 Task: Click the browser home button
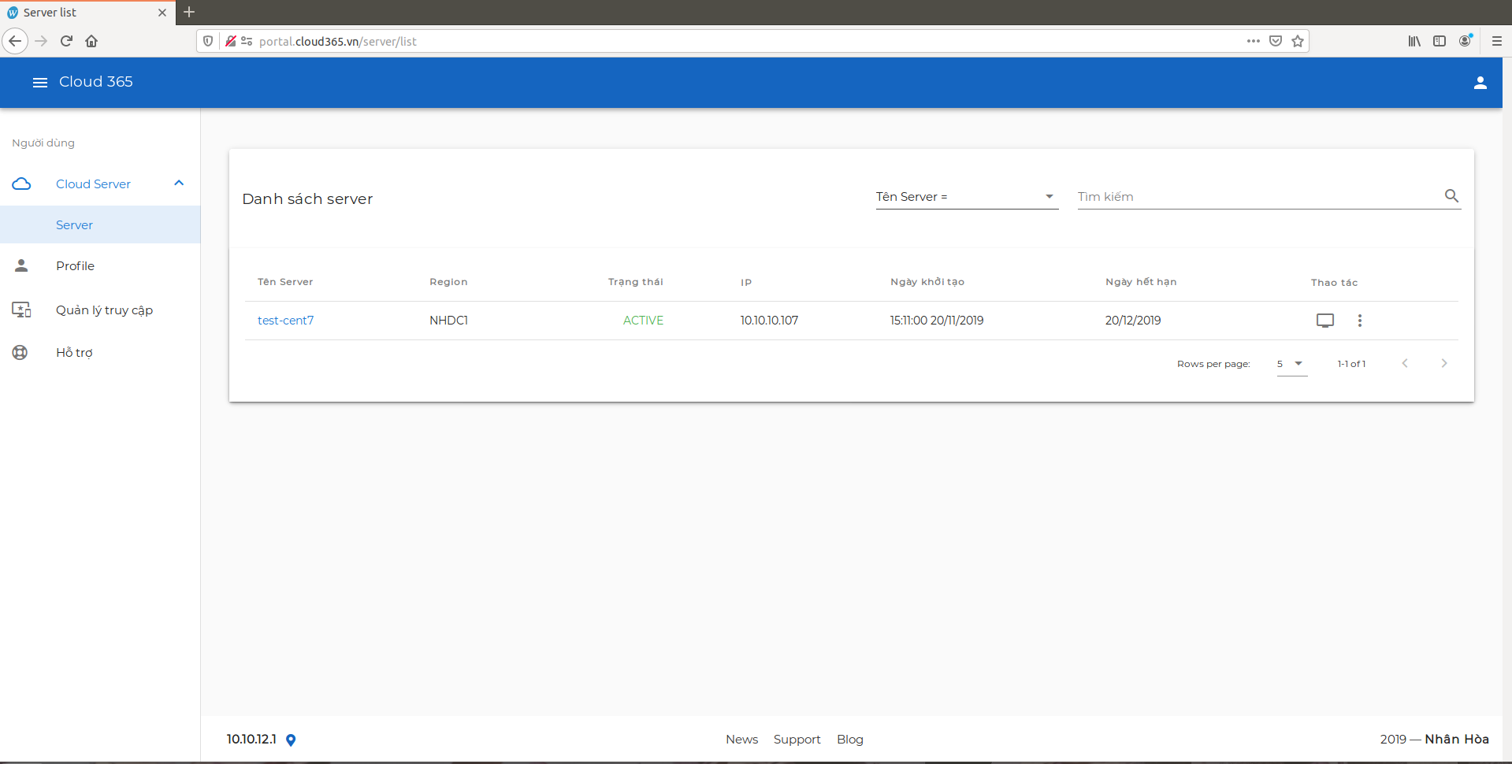pyautogui.click(x=91, y=41)
